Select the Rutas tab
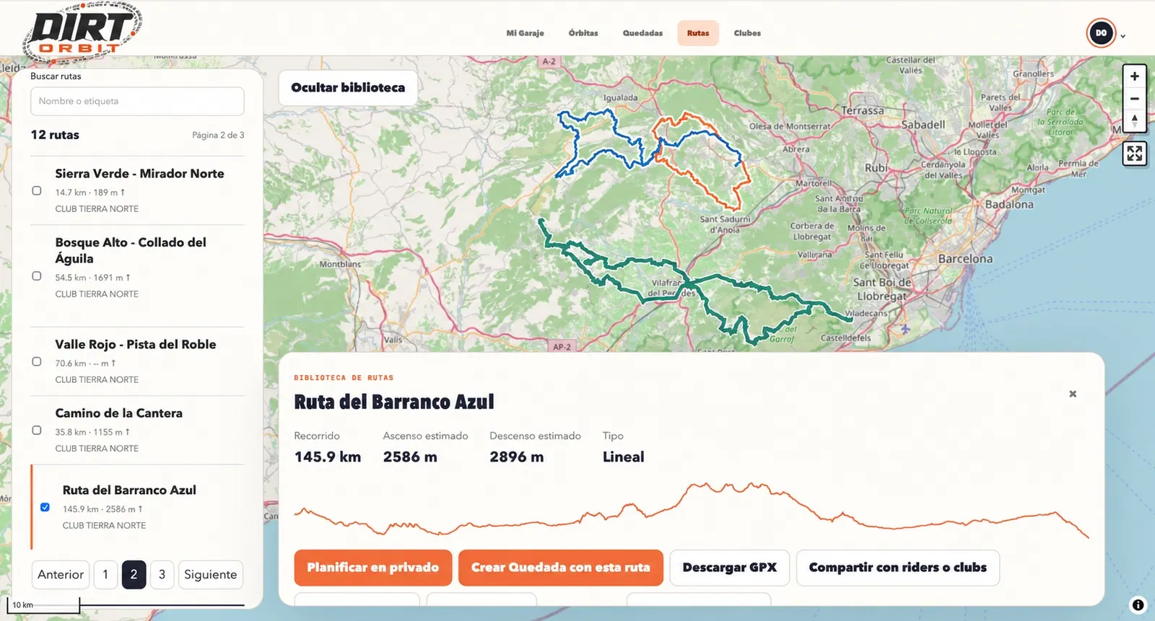The height and width of the screenshot is (621, 1155). click(698, 33)
